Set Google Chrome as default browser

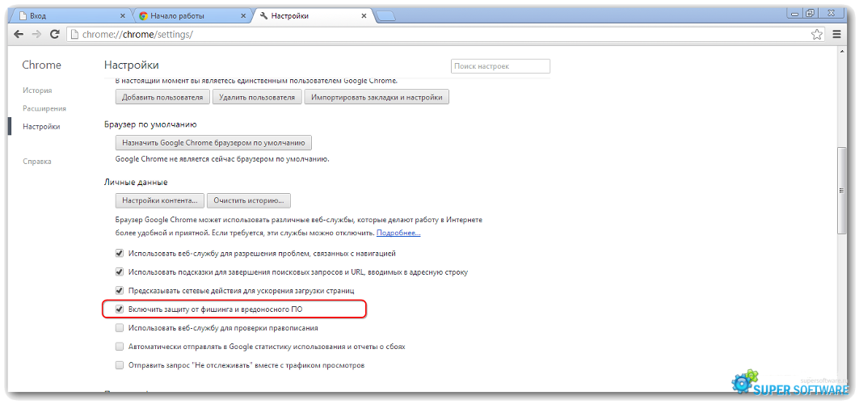pos(213,143)
